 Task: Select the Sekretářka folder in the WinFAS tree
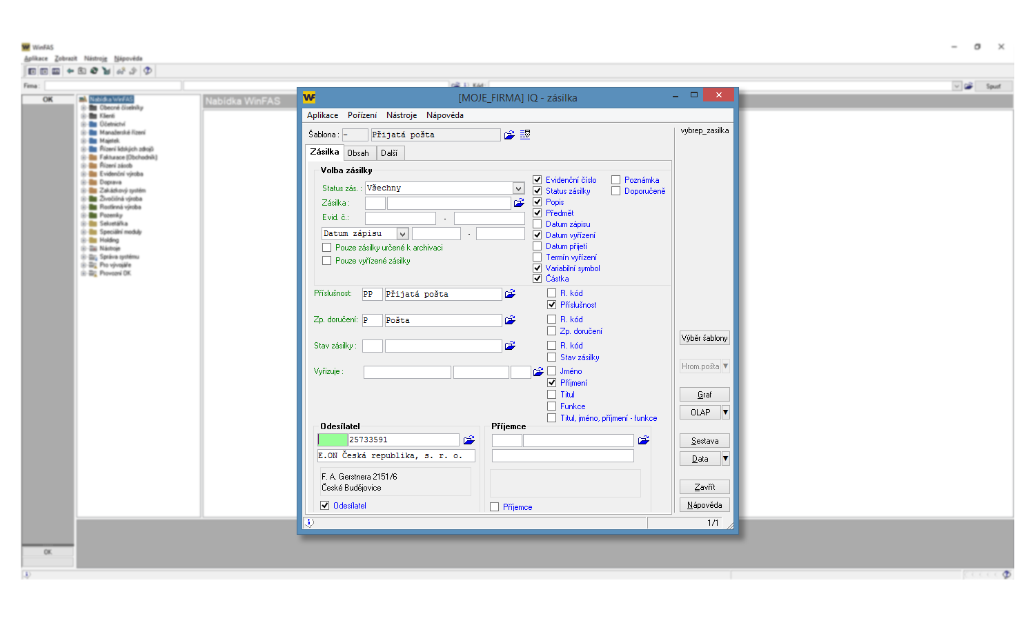[x=113, y=224]
